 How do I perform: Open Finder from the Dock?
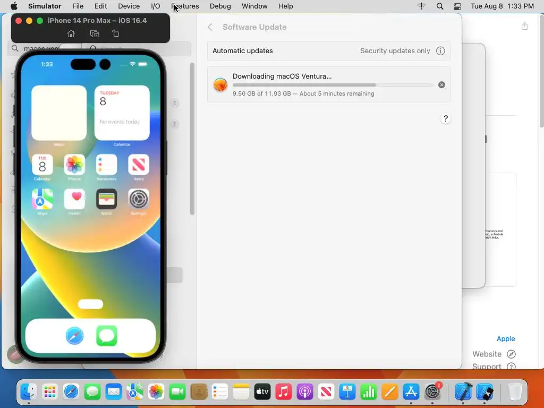coord(29,392)
